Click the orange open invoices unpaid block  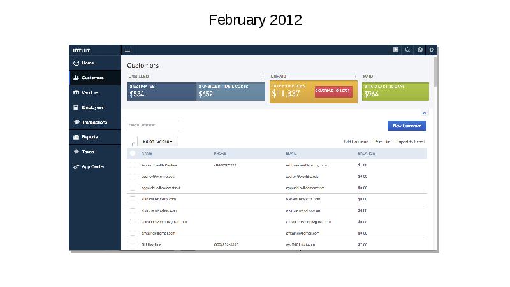[291, 92]
